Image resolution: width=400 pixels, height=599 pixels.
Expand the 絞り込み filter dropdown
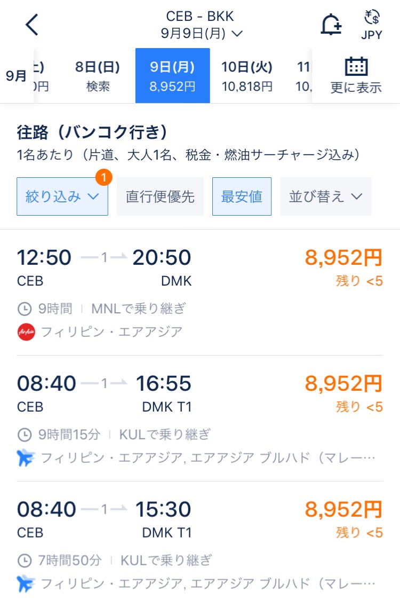click(x=62, y=196)
